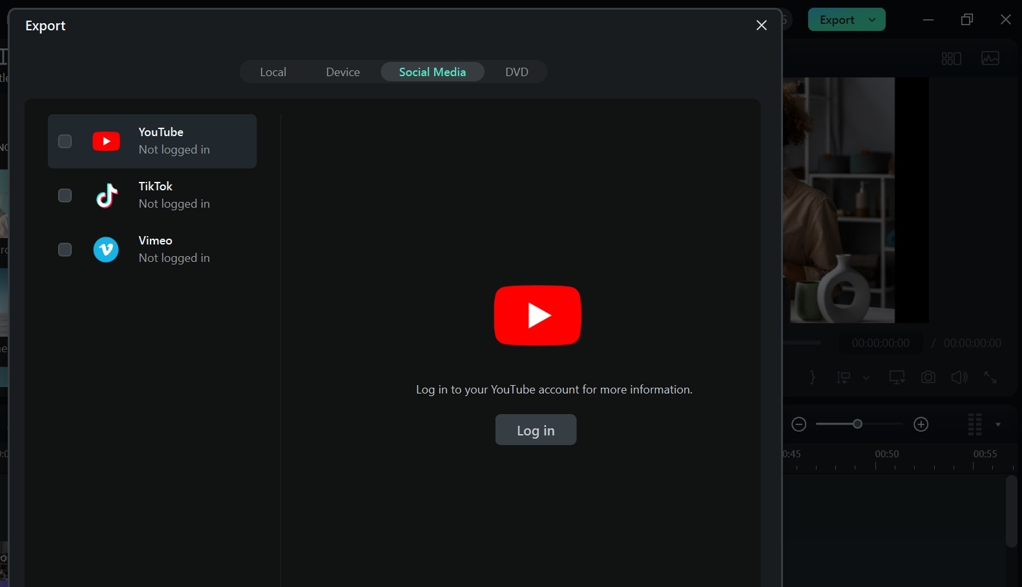
Task: Switch to the Local export tab
Action: 273,72
